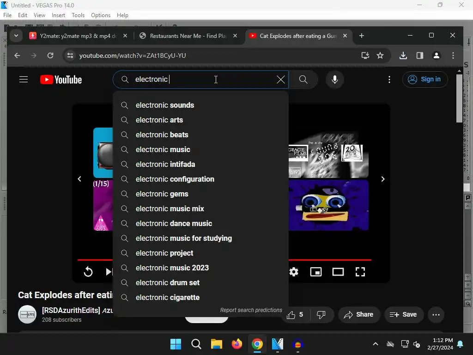
Task: Select suggestion electronic cigarette
Action: click(200, 297)
